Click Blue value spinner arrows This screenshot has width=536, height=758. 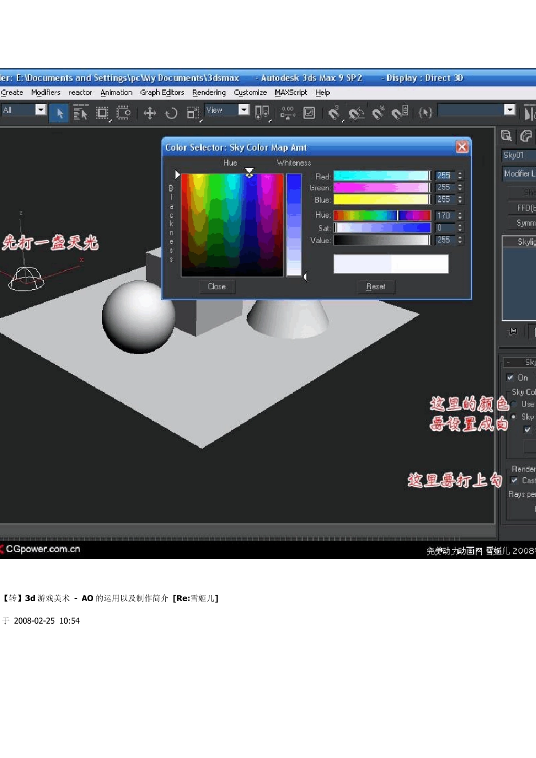[x=460, y=199]
